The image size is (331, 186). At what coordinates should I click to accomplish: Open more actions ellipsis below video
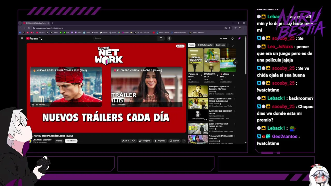[x=184, y=141]
